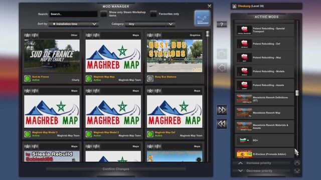Click the mod list scrollbar handle
Screen dimensions: 321x180
coord(208,33)
